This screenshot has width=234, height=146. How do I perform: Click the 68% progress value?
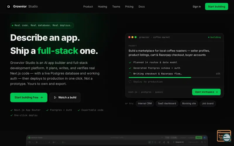click(x=218, y=74)
